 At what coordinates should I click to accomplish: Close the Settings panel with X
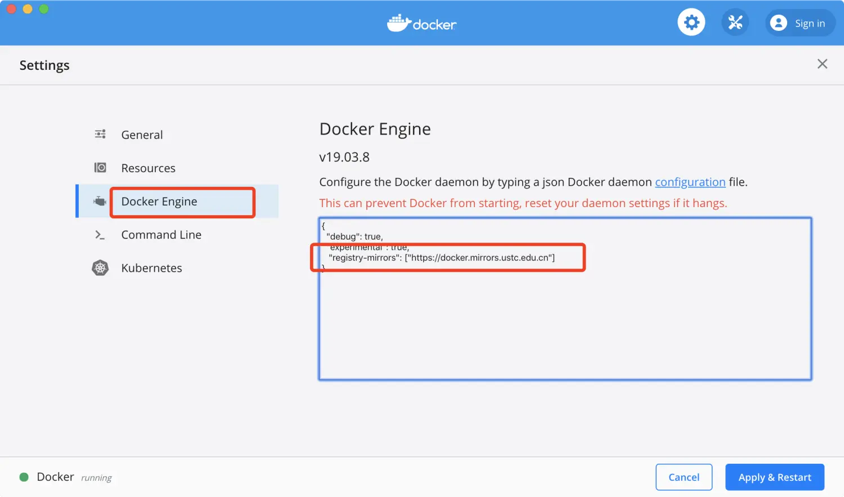tap(822, 64)
